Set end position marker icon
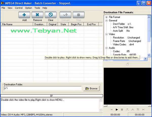The image size is (152, 117). pyautogui.click(x=132, y=110)
